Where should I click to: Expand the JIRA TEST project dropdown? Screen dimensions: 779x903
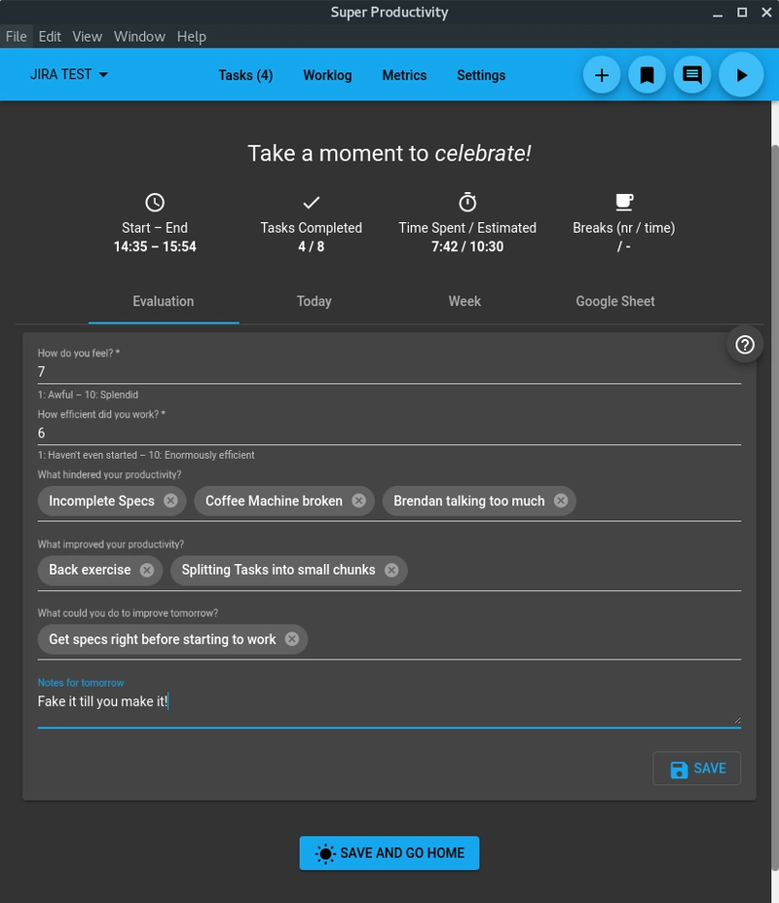69,75
